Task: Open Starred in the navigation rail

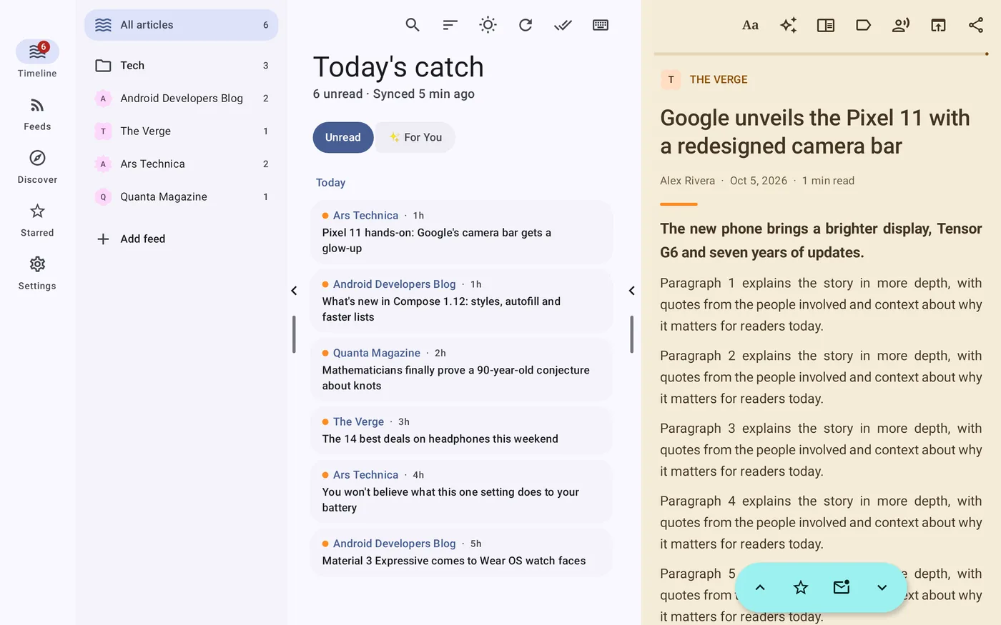Action: (x=37, y=220)
